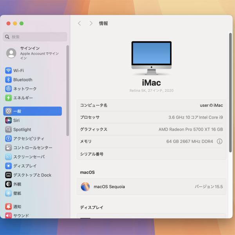The width and height of the screenshot is (235, 235).
Task: Click the Siri icon in sidebar
Action: click(x=8, y=120)
